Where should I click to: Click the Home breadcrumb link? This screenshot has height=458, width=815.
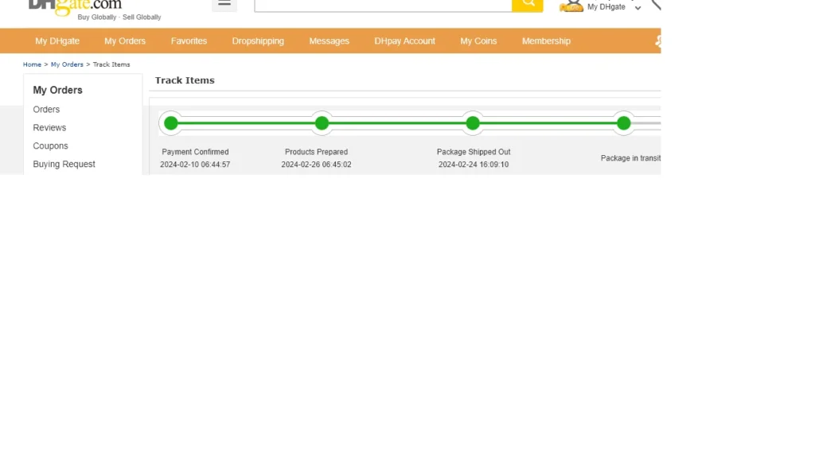[x=32, y=64]
